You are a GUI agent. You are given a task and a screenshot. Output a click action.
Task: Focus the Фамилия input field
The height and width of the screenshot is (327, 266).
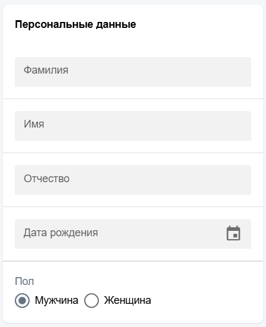click(x=133, y=72)
